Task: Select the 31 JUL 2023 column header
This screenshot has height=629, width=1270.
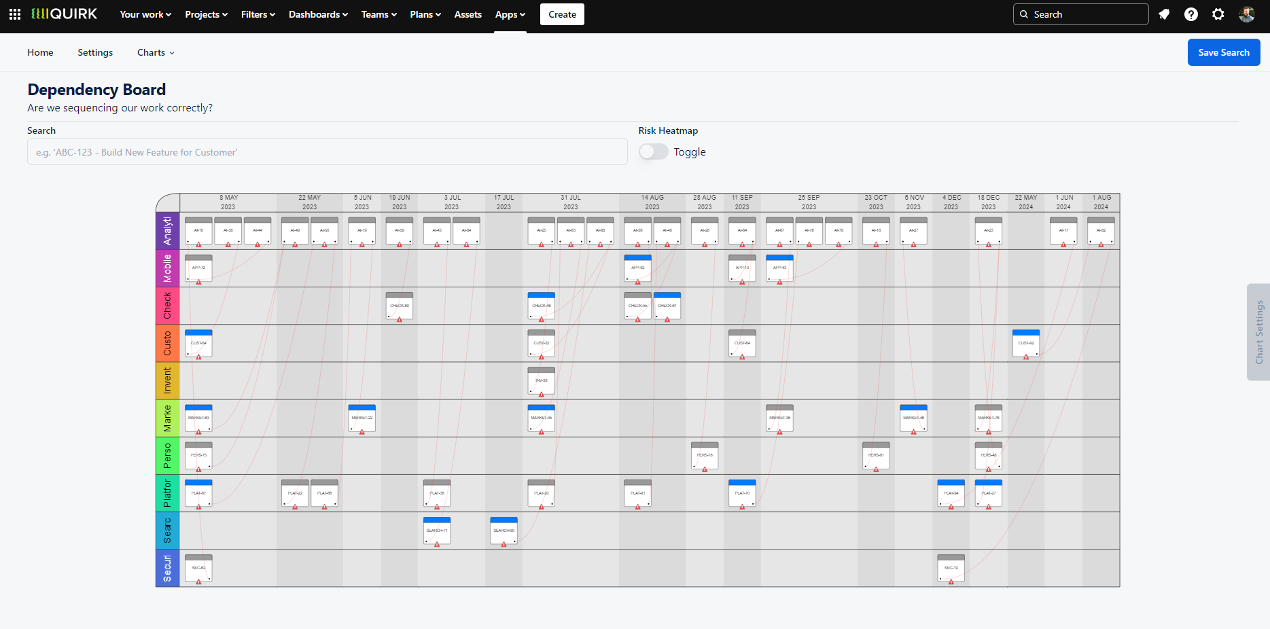Action: click(571, 202)
